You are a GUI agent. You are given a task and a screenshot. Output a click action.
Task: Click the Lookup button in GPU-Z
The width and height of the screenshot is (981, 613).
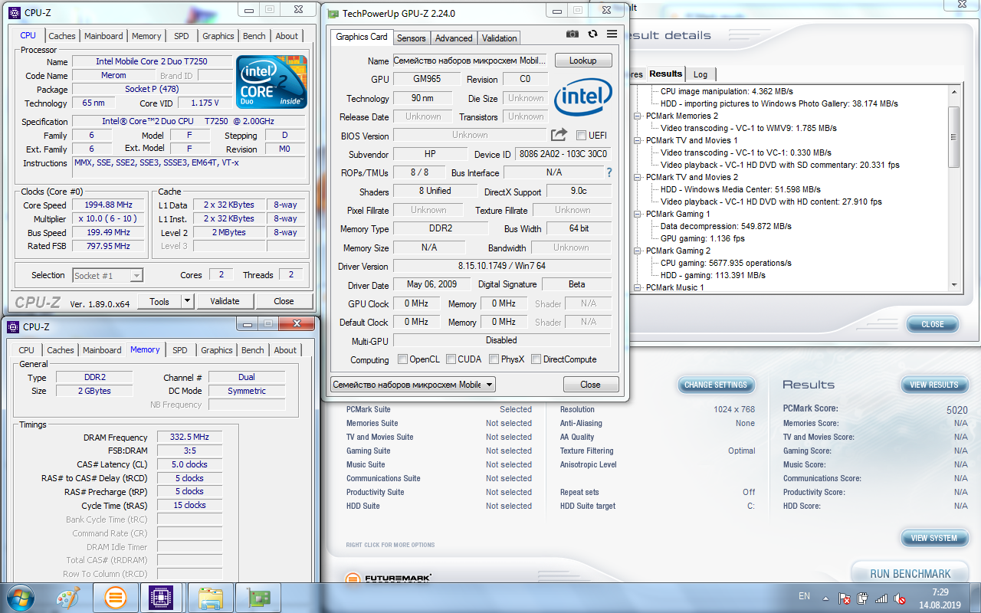tap(583, 61)
